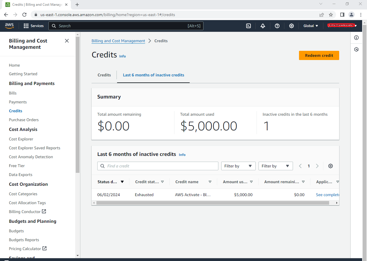Go to next page of credits table
This screenshot has width=367, height=261.
(x=317, y=166)
